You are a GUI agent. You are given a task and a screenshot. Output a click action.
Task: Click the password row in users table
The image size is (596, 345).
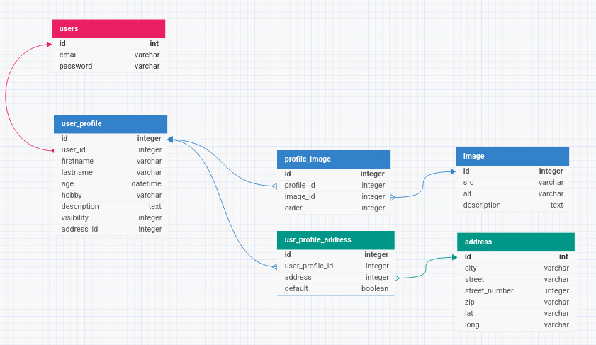109,66
